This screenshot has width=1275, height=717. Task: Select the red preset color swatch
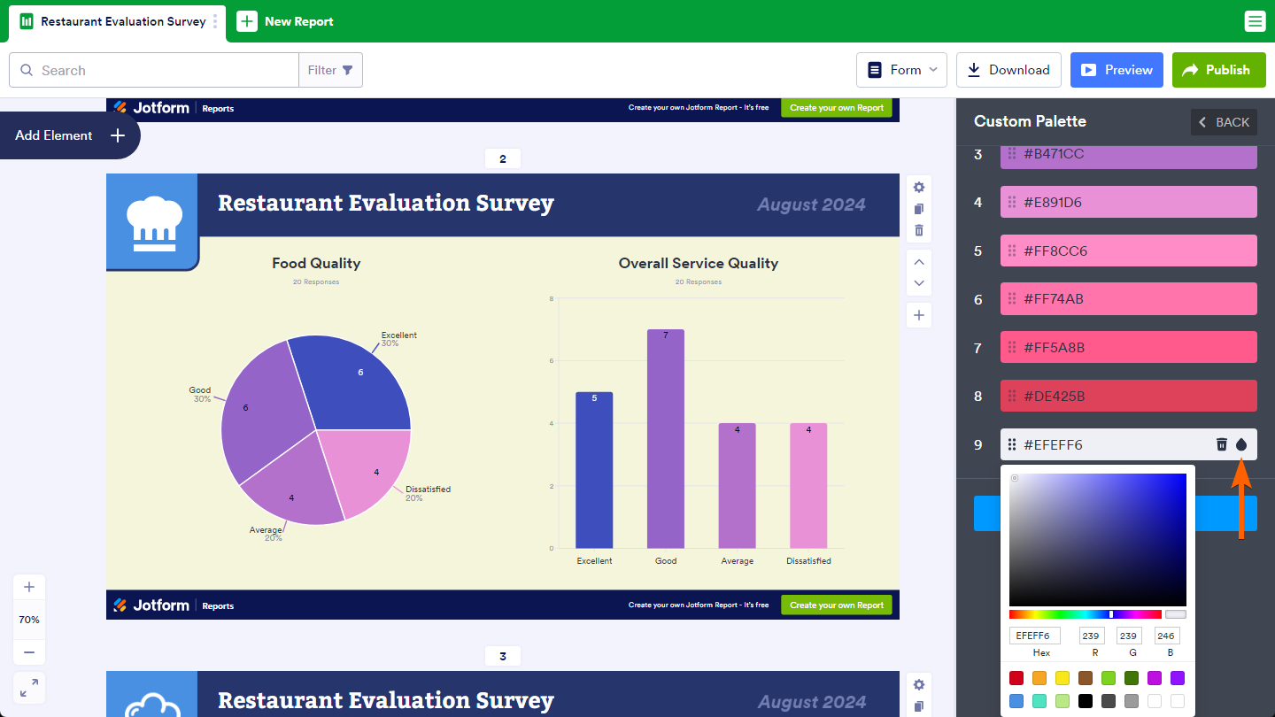(1016, 678)
